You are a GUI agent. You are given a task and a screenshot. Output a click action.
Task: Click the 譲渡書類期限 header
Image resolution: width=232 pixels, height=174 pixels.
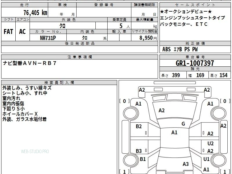pos(144,5)
